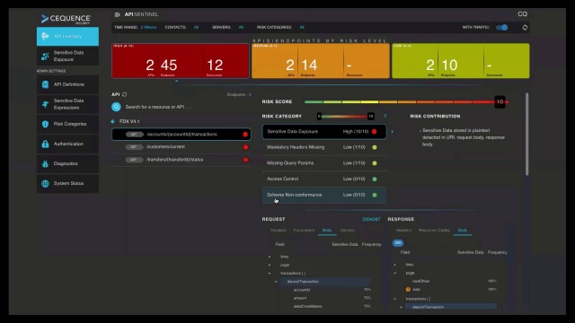575x323 pixels.
Task: Open the Servers All filter
Action: [241, 27]
